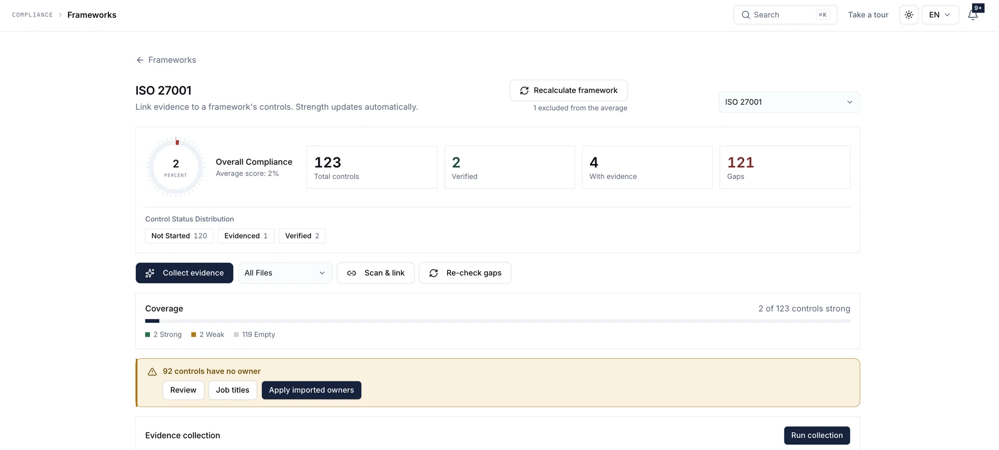Toggle the light/dark theme sun icon
The width and height of the screenshot is (999, 450).
[x=909, y=15]
